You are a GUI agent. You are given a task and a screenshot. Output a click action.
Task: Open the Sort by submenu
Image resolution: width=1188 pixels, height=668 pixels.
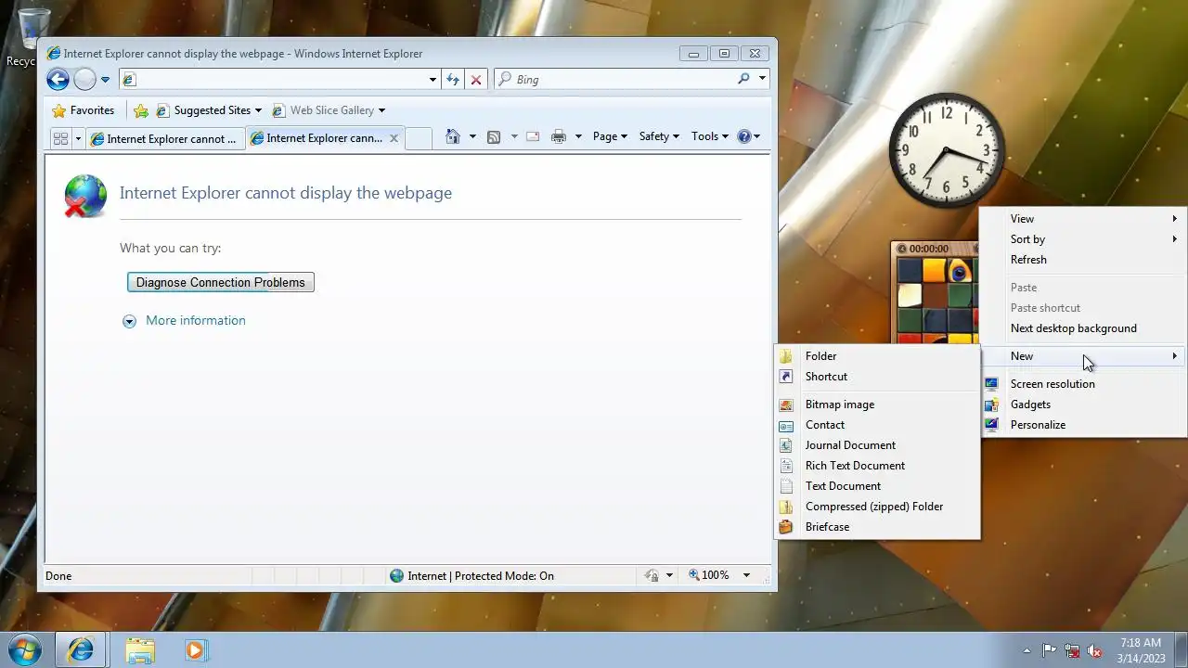pos(1083,239)
